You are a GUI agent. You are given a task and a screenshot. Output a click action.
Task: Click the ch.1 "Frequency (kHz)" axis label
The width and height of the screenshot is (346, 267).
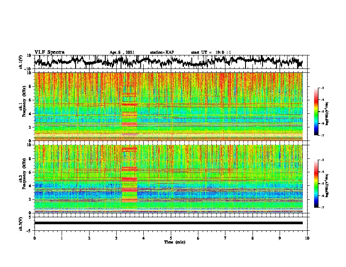(24, 101)
